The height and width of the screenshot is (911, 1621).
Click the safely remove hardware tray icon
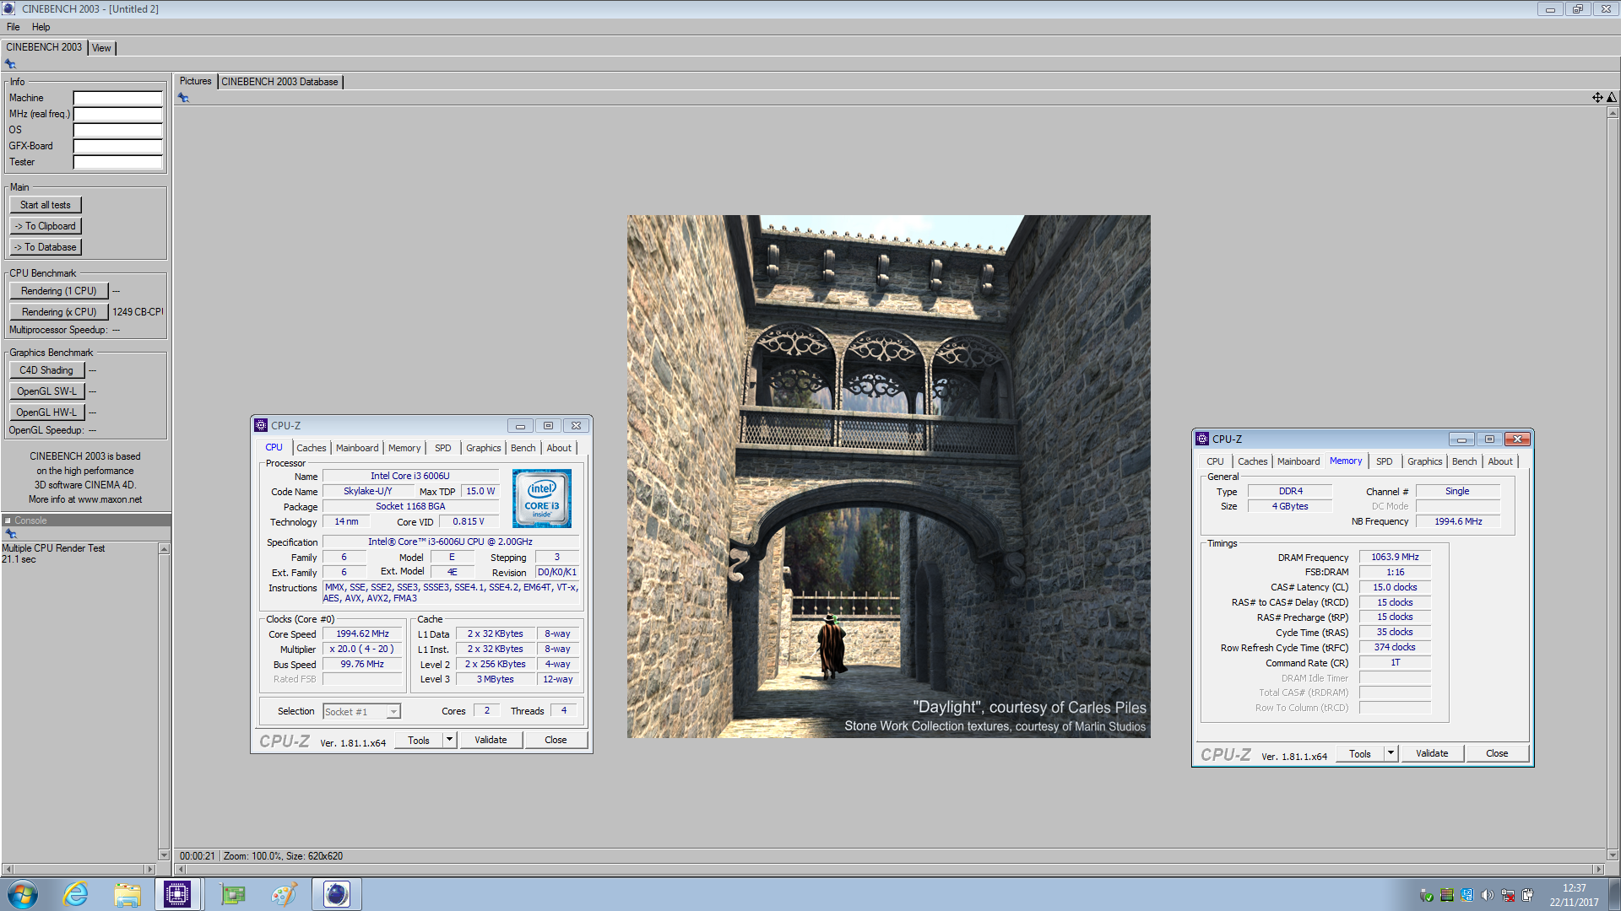[1426, 895]
